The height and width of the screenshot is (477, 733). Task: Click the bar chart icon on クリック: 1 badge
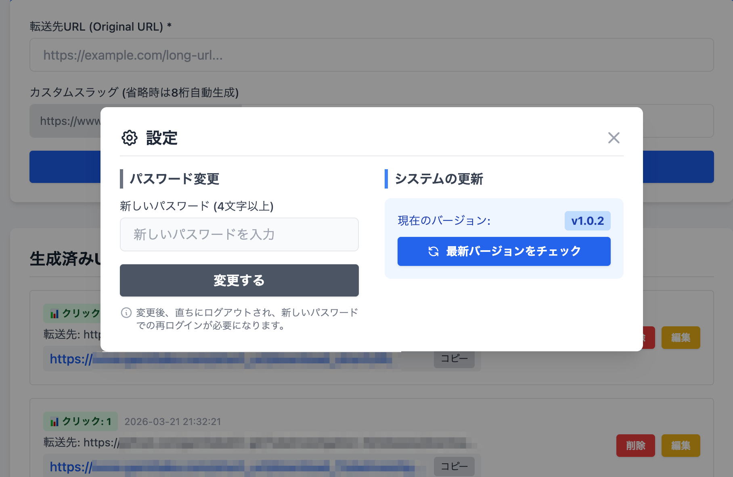click(x=54, y=421)
